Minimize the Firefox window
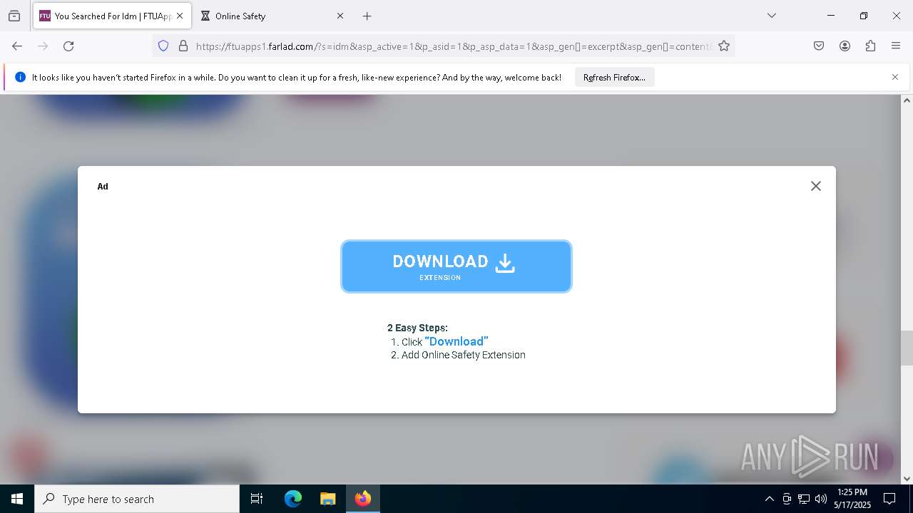 (831, 16)
